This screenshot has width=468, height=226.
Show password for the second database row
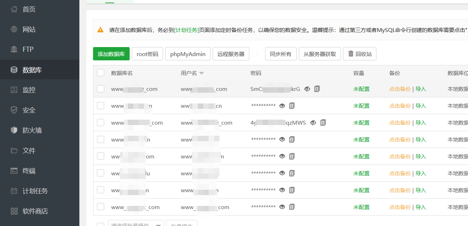click(x=282, y=106)
